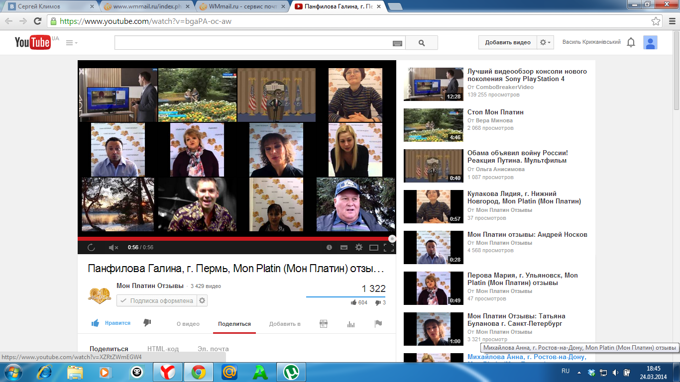Click the Мон Платин Отзывы channel avatar
Image resolution: width=680 pixels, height=382 pixels.
click(x=100, y=296)
